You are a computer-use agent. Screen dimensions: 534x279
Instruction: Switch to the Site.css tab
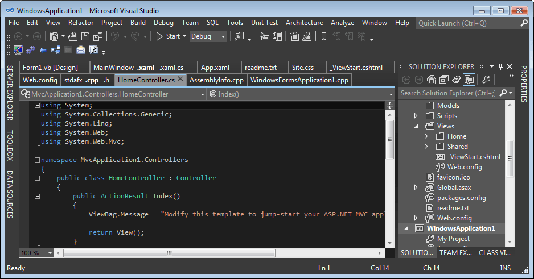tap(306, 67)
